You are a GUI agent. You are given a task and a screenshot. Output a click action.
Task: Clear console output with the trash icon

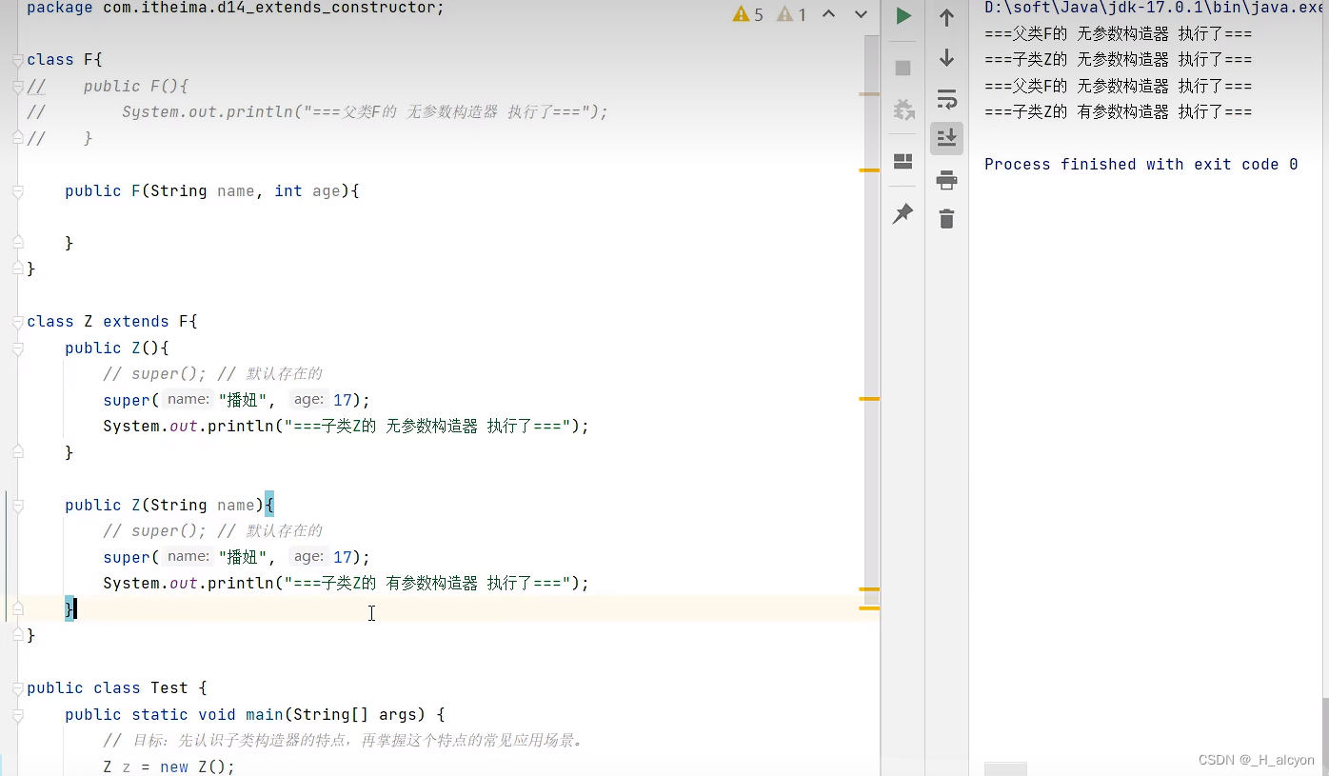(946, 219)
